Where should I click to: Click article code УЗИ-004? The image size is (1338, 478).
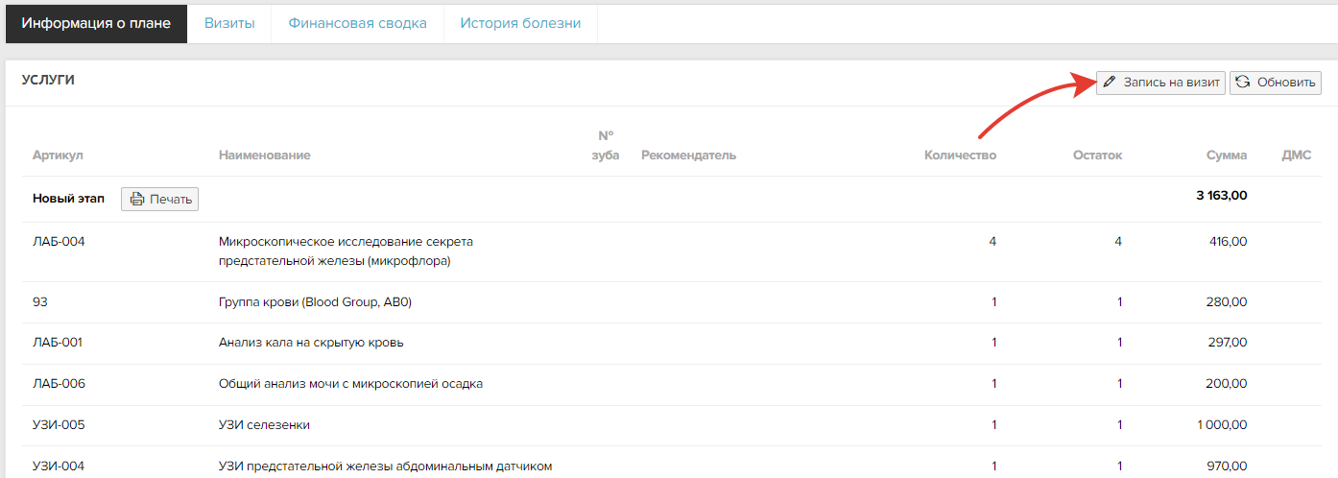click(x=59, y=466)
